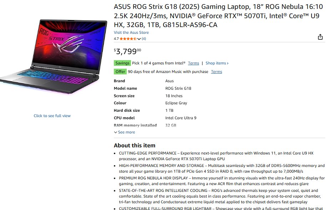Click the Cutting-Edge Performance bullet point
Screen dimensions: 328x210
coord(216,156)
